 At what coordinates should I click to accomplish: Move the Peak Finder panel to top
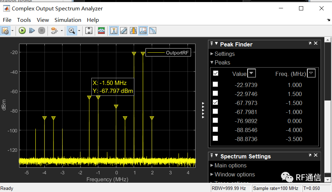pyautogui.click(x=212, y=44)
